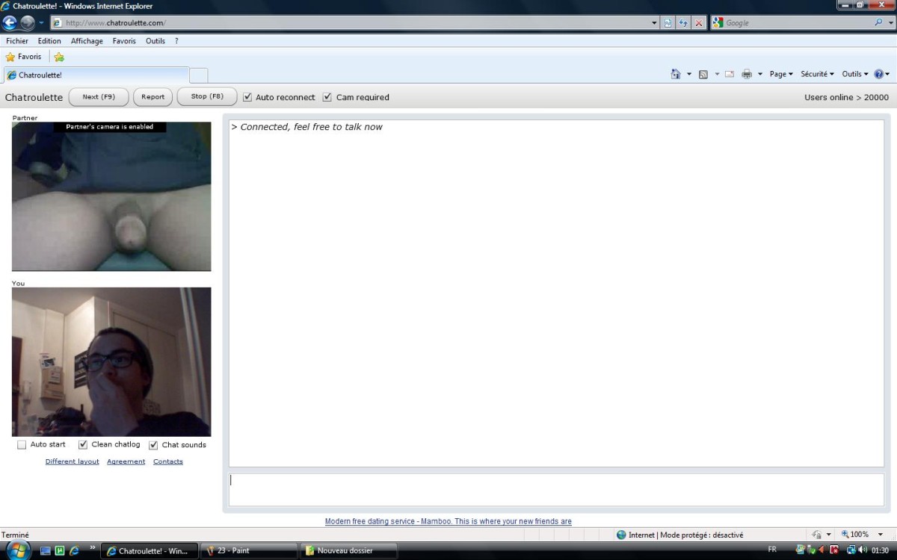The height and width of the screenshot is (560, 897).
Task: Click the 100% zoom level button
Action: point(855,535)
